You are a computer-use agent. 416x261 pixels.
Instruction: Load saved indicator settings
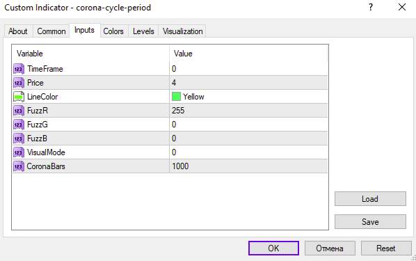click(370, 199)
